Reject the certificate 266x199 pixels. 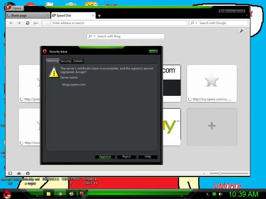127,157
